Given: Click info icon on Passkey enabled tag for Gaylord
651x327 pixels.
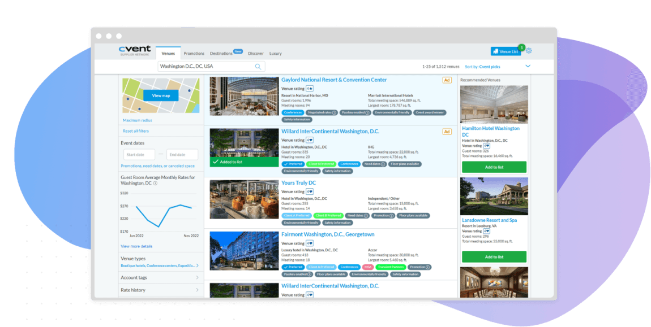Looking at the screenshot, I should (x=367, y=112).
